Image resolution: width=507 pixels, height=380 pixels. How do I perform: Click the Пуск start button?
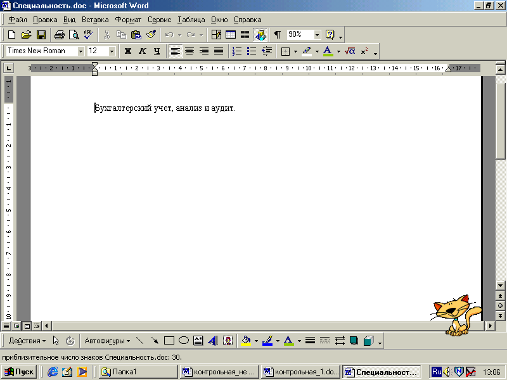pos(19,372)
